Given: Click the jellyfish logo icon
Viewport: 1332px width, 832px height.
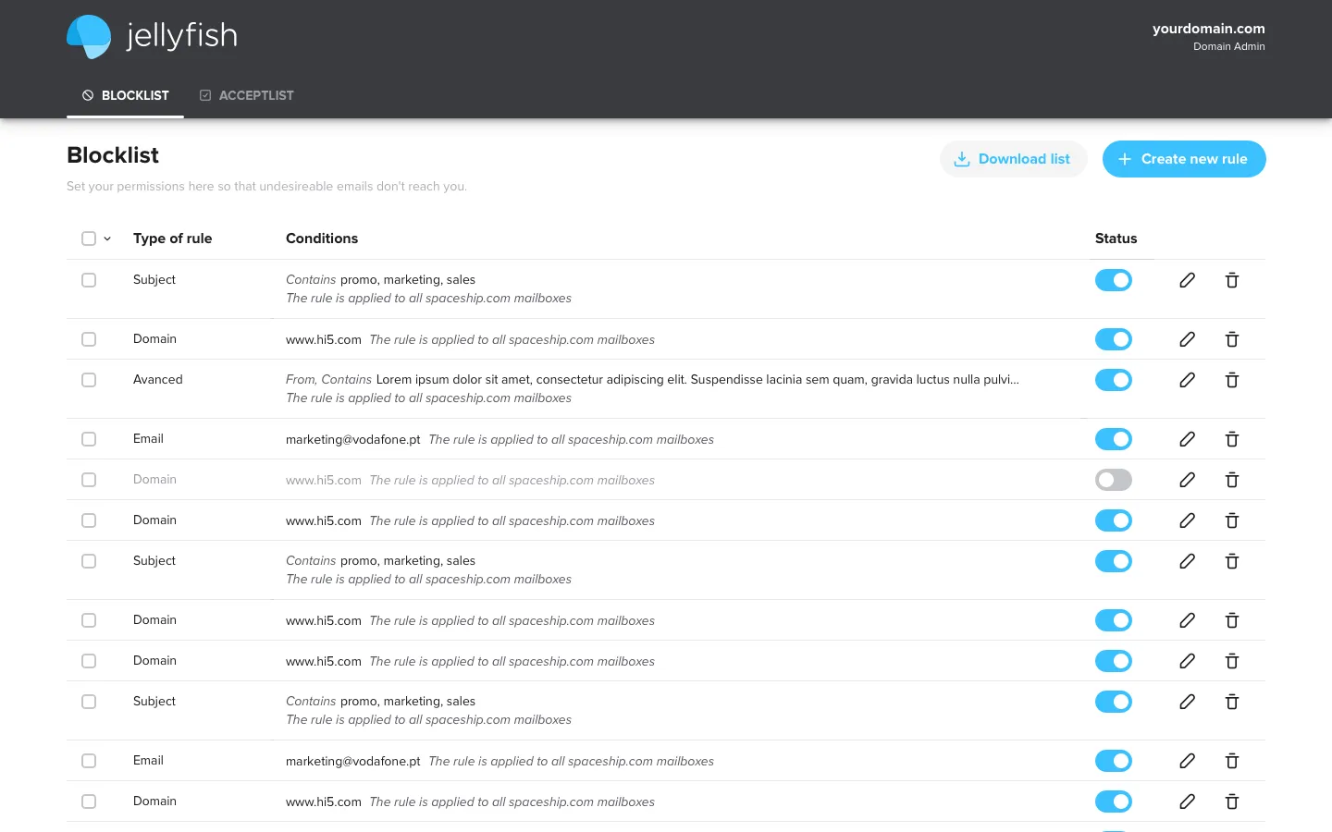Looking at the screenshot, I should [90, 37].
